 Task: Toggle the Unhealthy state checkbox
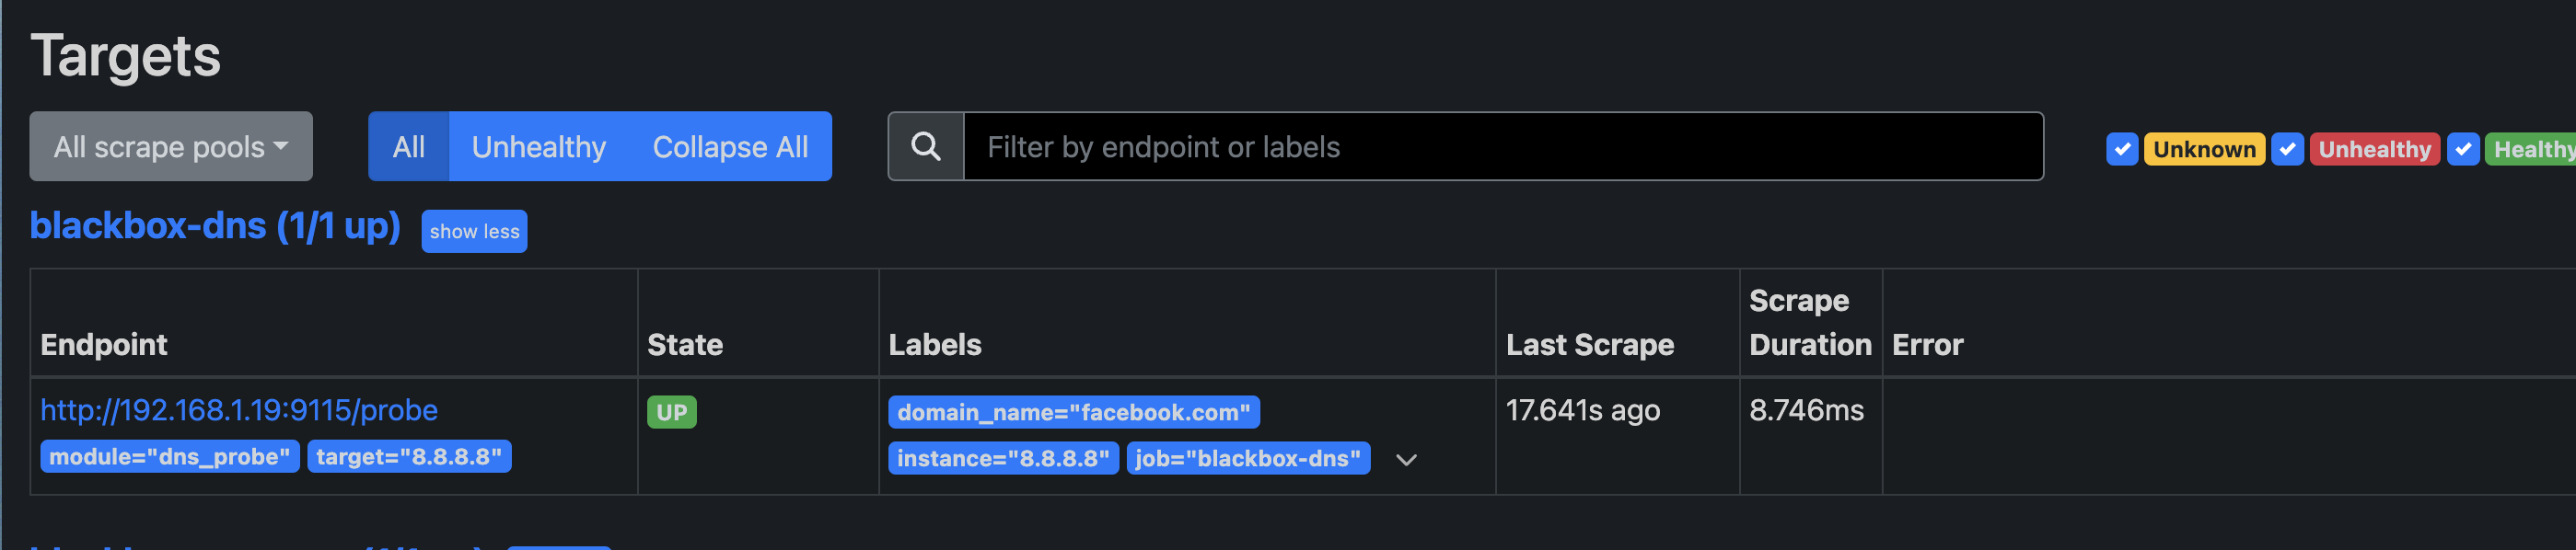(2287, 149)
